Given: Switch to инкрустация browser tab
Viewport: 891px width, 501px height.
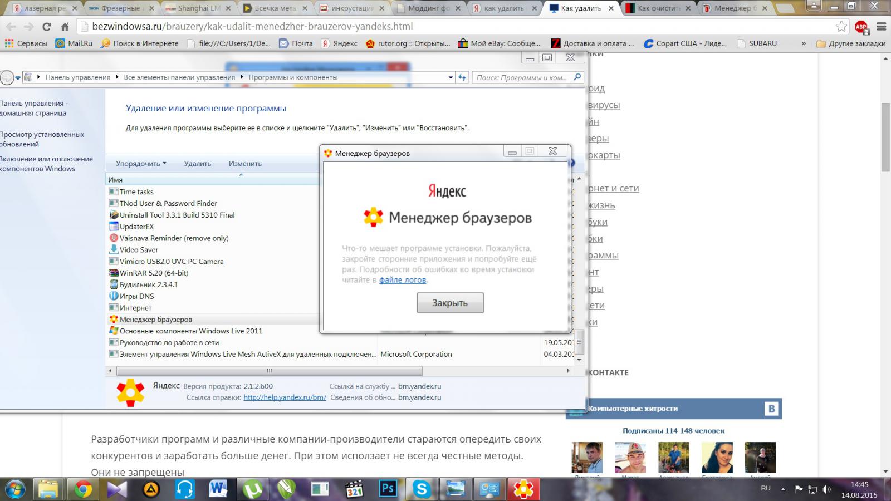Looking at the screenshot, I should click(x=351, y=8).
